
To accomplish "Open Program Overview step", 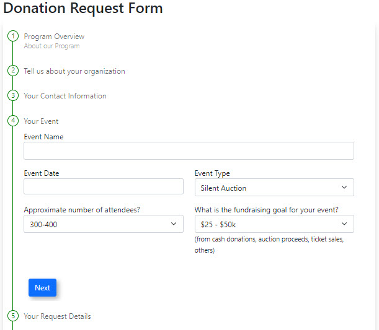I will pos(54,37).
